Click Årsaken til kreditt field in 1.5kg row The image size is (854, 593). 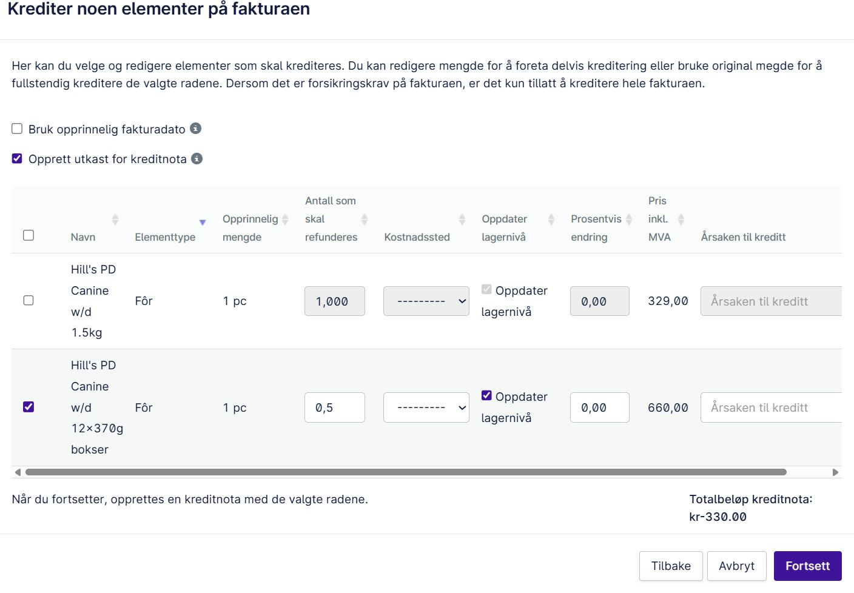771,301
